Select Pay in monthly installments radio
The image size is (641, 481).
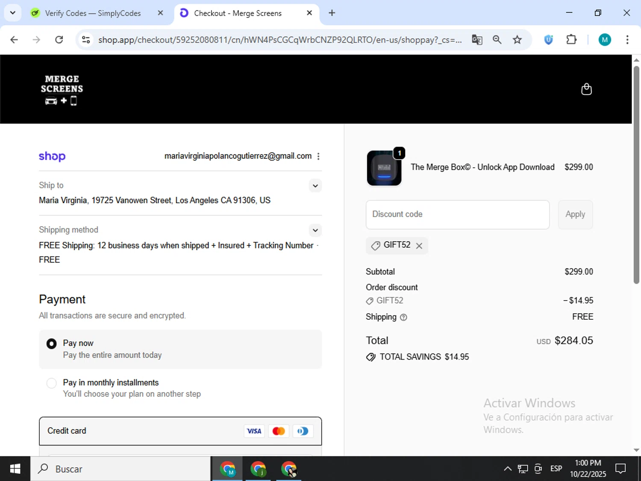(51, 383)
